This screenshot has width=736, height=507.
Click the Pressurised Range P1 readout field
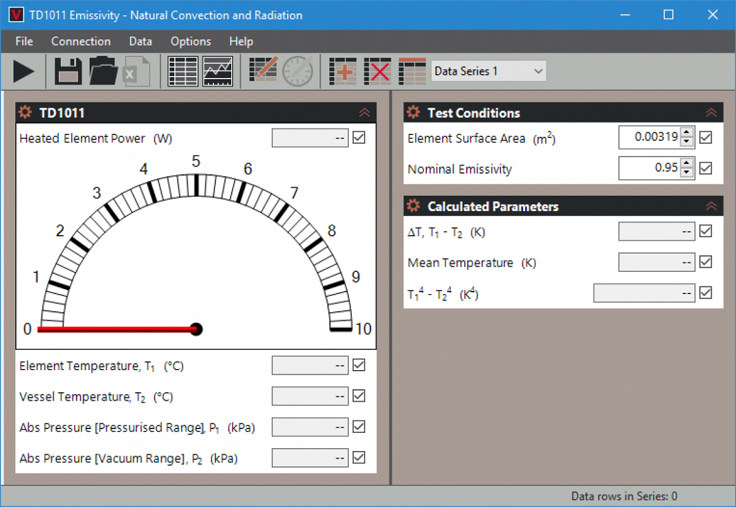pos(310,427)
